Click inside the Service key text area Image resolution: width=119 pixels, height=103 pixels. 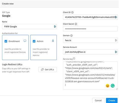click(90, 76)
